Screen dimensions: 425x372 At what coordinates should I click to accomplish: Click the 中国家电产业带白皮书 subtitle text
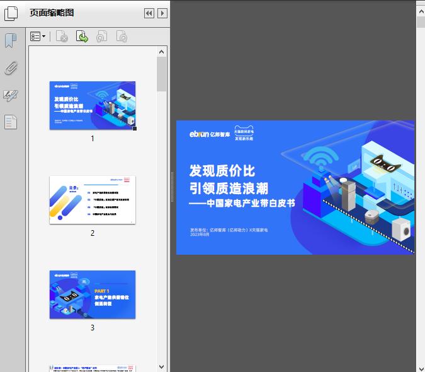[251, 203]
